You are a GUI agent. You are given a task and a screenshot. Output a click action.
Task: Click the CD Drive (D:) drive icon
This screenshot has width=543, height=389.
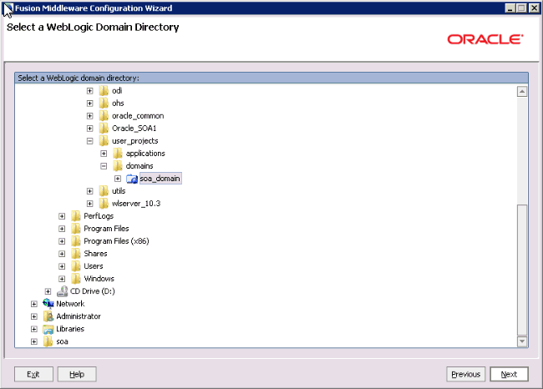pos(63,291)
